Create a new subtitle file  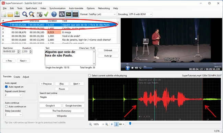tap(4, 14)
